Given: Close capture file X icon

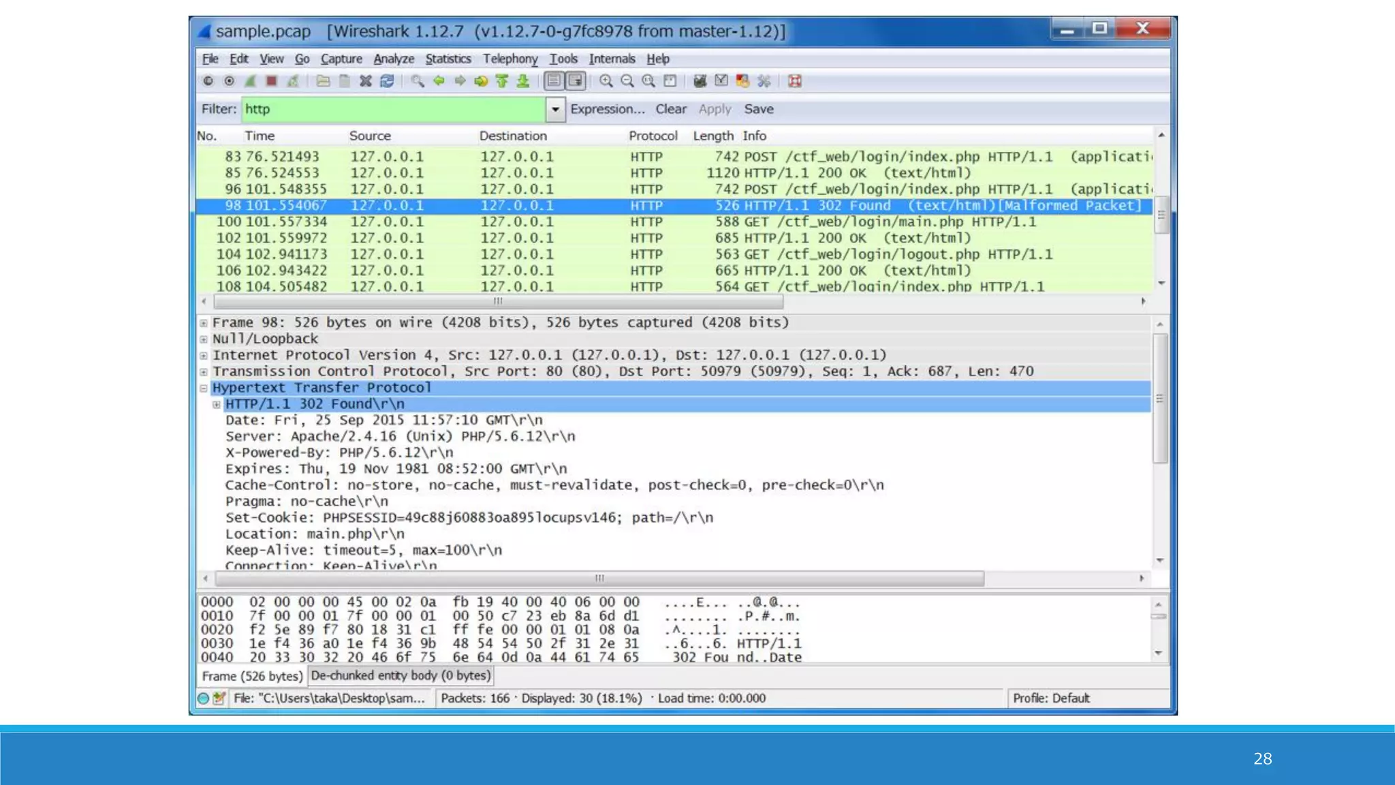Looking at the screenshot, I should [x=366, y=81].
